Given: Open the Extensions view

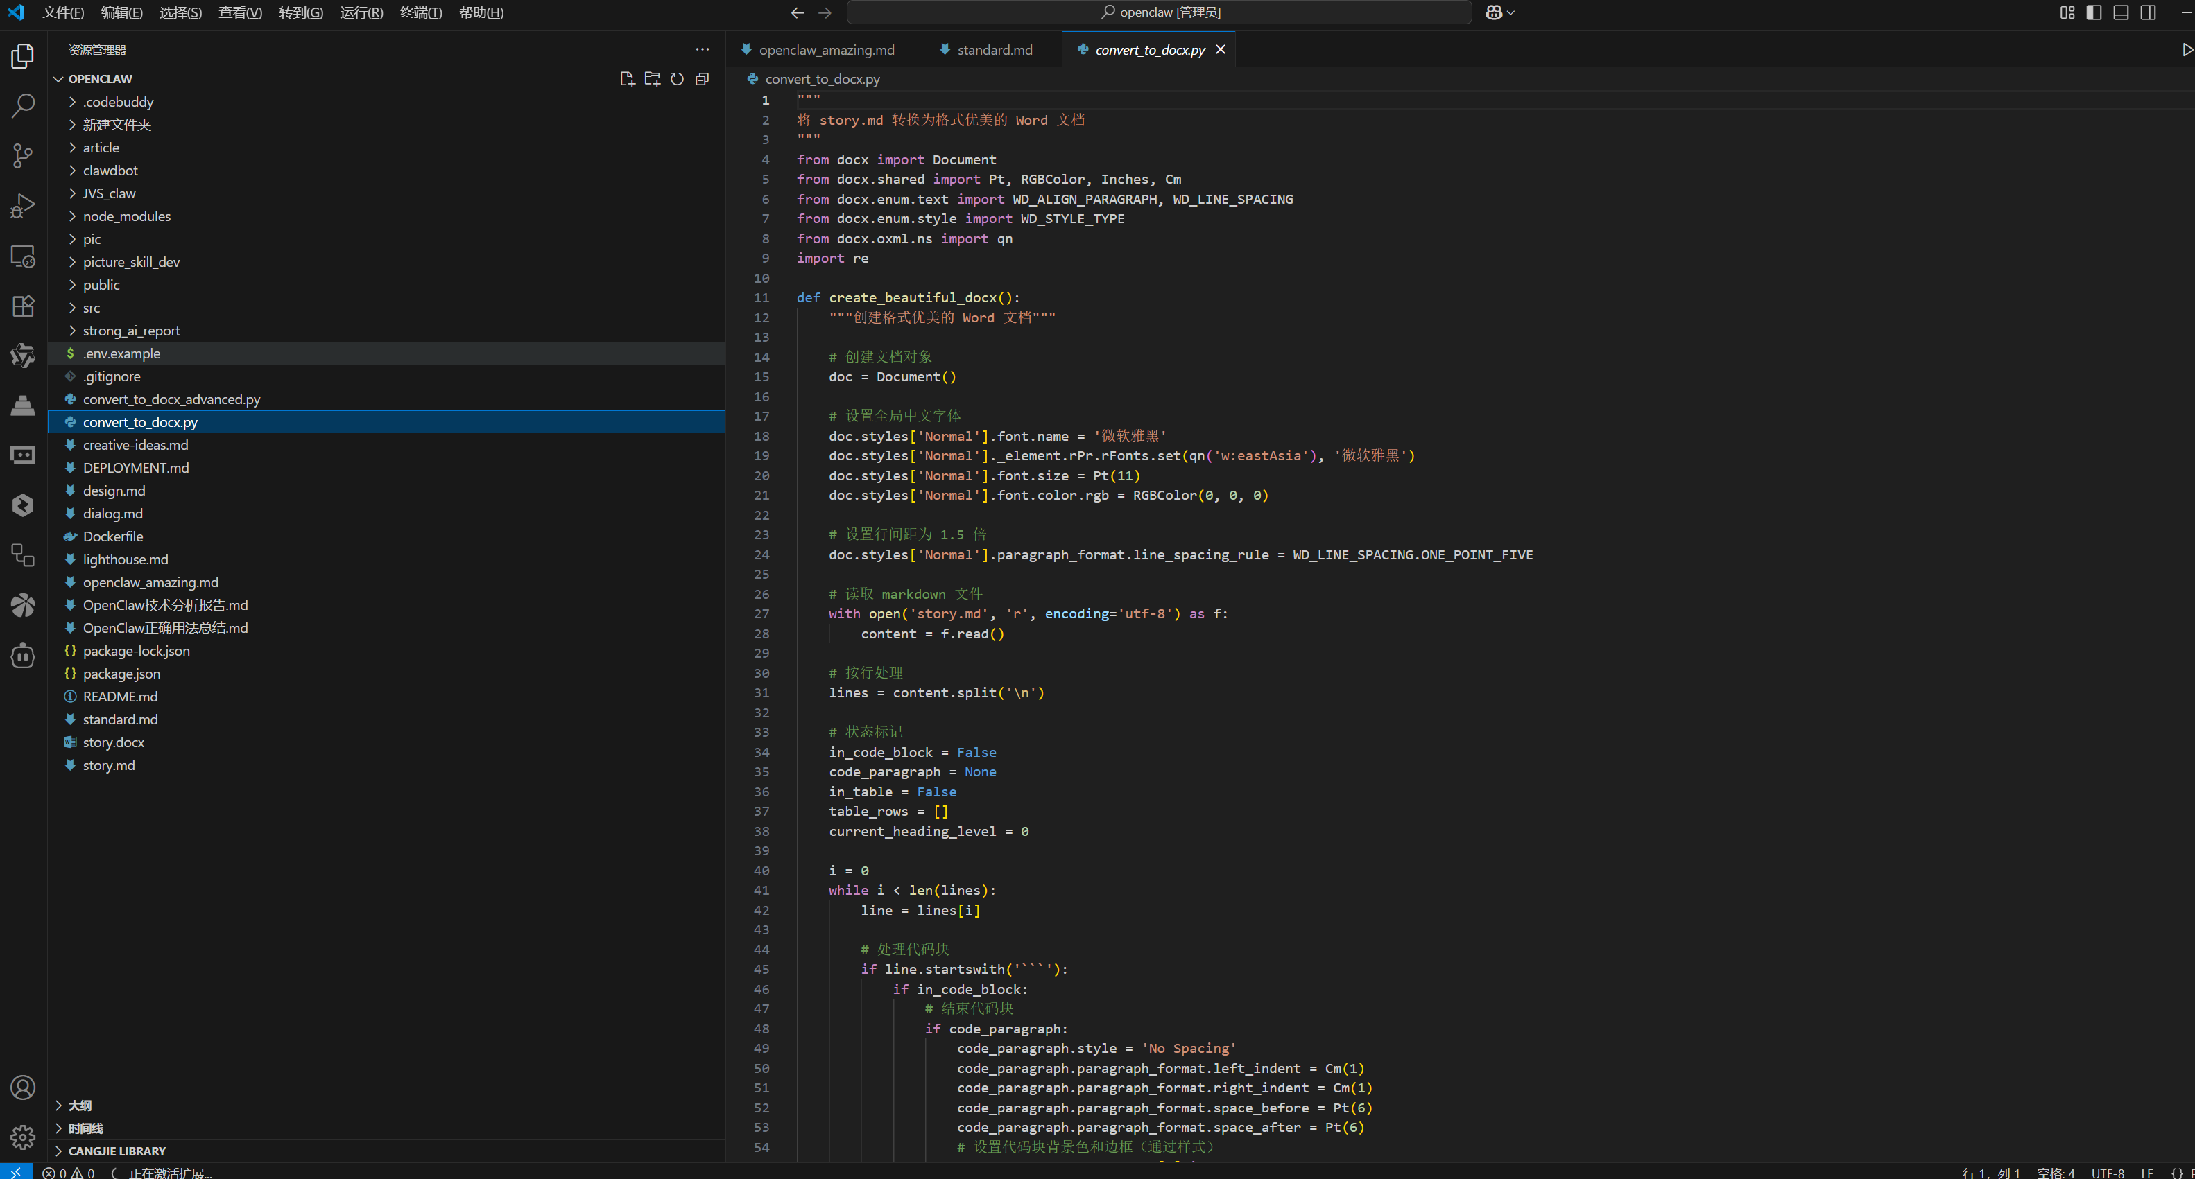Looking at the screenshot, I should [23, 306].
